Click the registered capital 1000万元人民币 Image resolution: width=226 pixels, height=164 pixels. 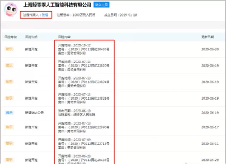point(84,15)
